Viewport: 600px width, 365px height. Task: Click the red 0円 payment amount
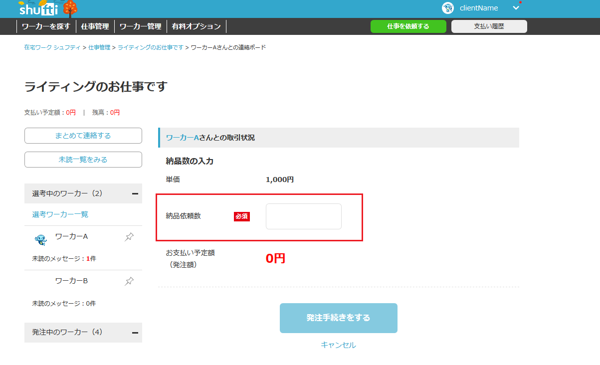pos(275,258)
